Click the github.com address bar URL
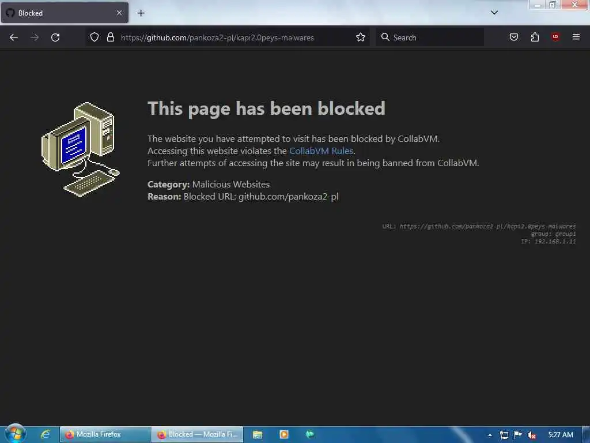This screenshot has height=443, width=590. (x=217, y=37)
